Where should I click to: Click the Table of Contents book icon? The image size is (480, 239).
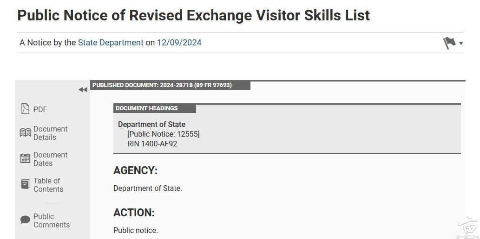[25, 184]
